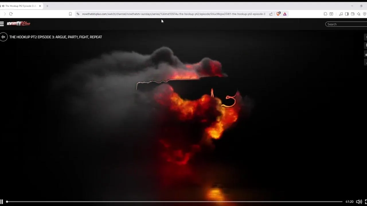Toggle the browser sidebar panel
This screenshot has height=206, width=367.
tap(347, 14)
